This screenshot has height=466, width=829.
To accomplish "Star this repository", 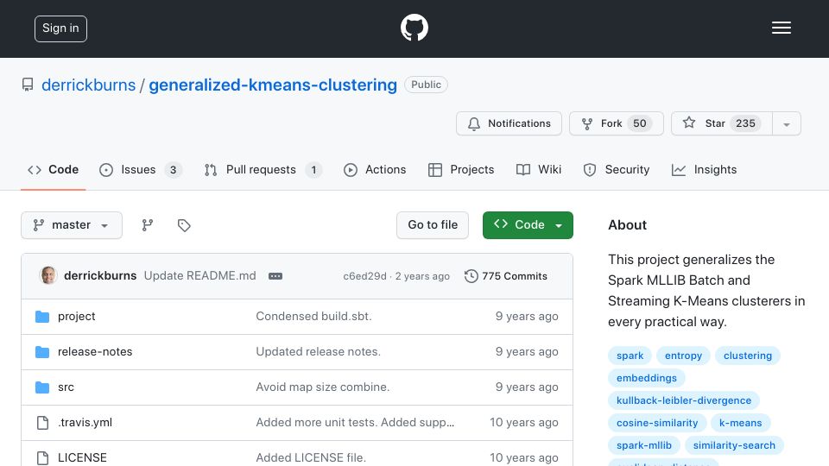I will (x=722, y=123).
